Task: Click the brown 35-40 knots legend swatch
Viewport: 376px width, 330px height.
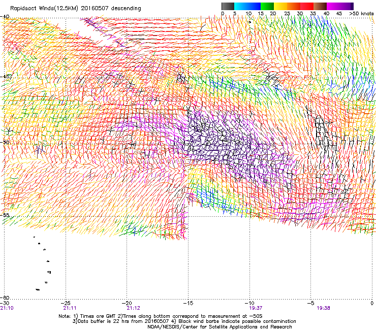Action: pyautogui.click(x=320, y=6)
